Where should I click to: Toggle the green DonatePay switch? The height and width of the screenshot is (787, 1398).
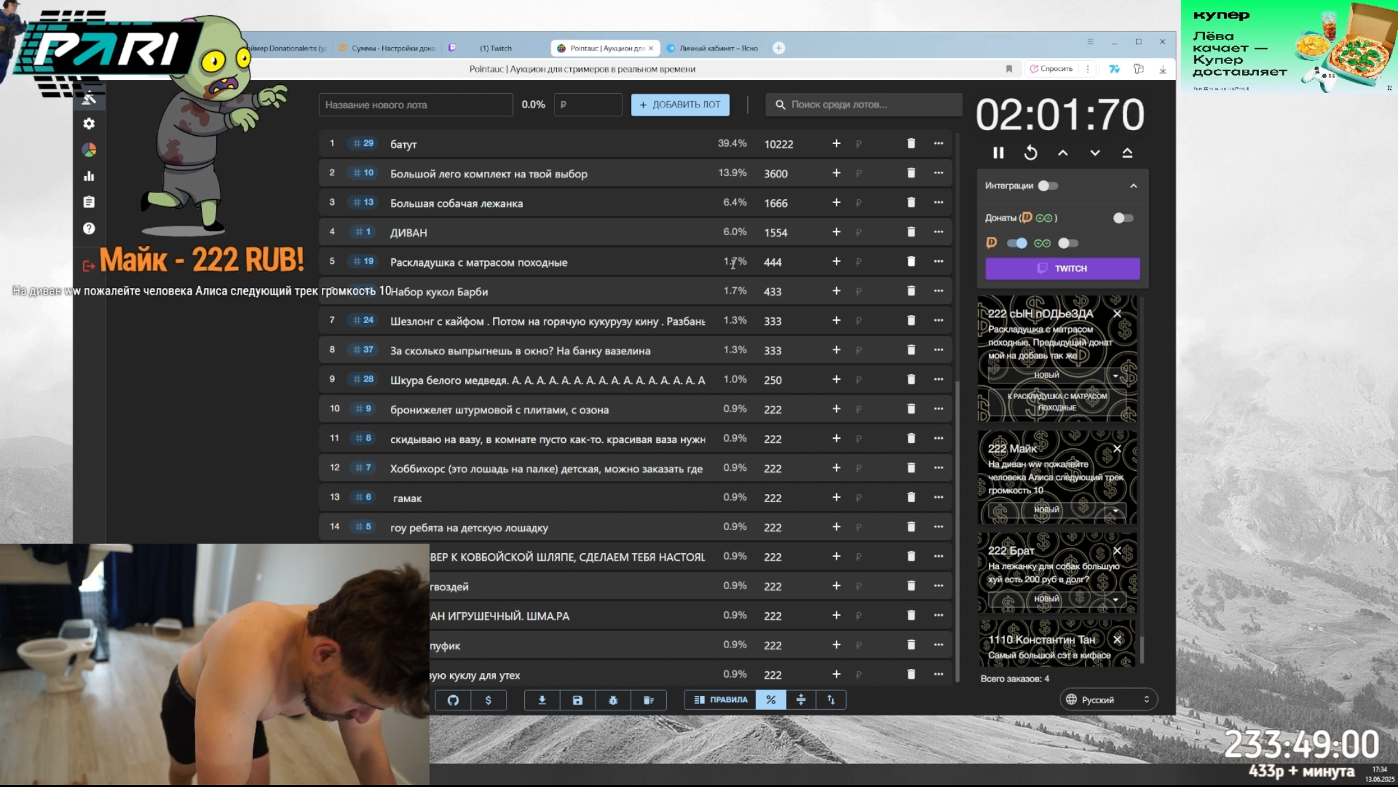coord(1068,243)
